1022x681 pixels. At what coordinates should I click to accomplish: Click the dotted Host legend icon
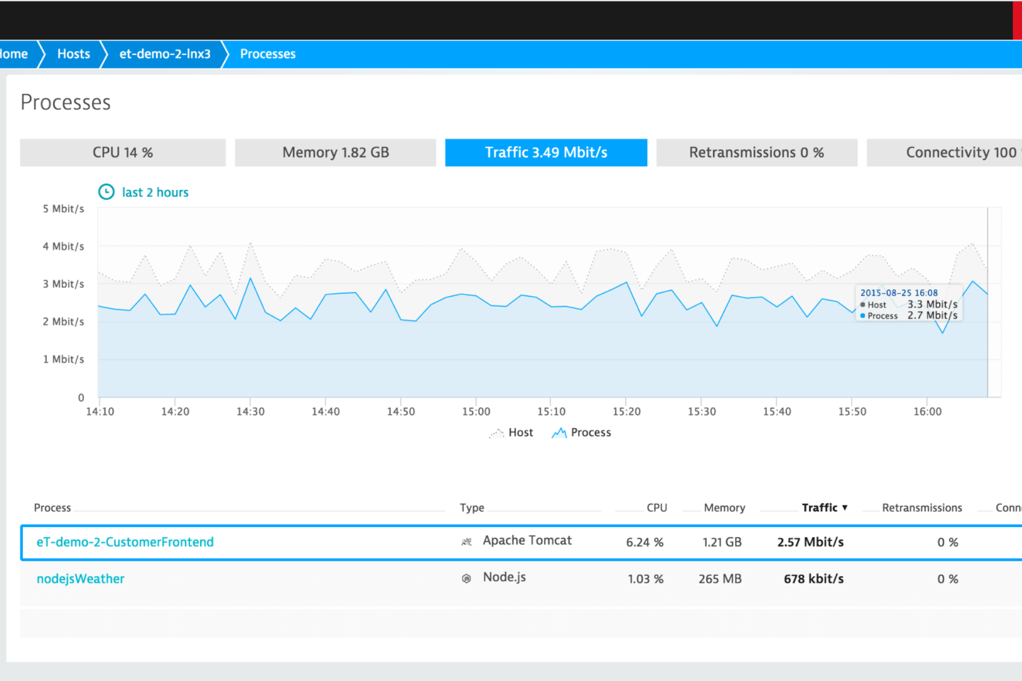click(496, 433)
